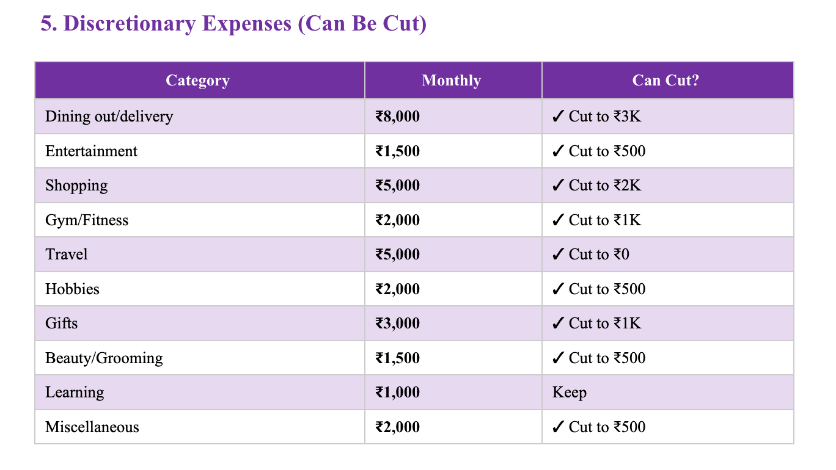This screenshot has height=470, width=836.
Task: Click the checkmark in the Gifts row
Action: [x=558, y=324]
